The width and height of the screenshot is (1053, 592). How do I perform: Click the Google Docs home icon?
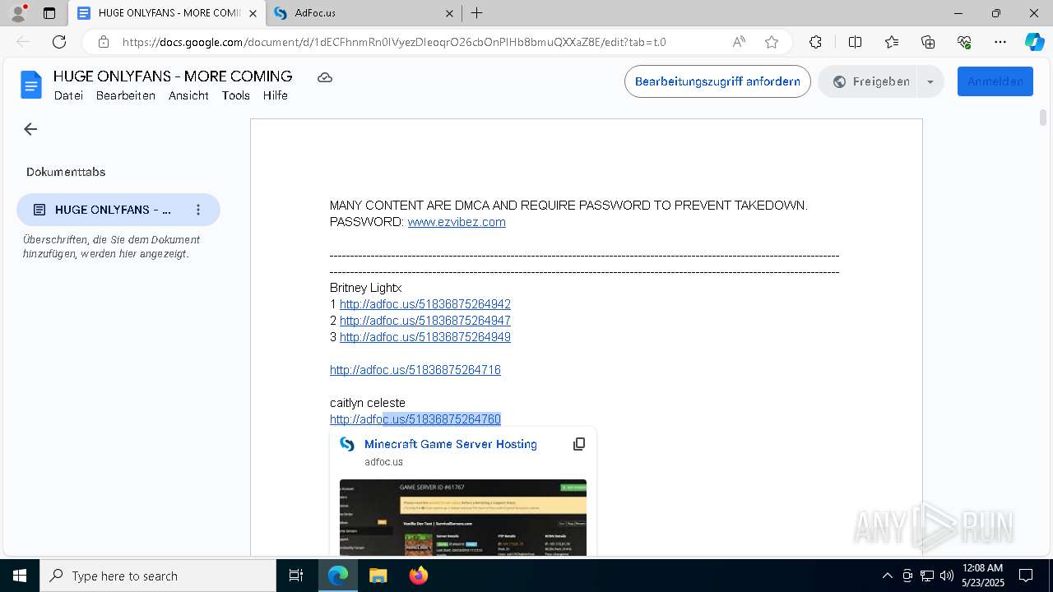click(x=30, y=85)
